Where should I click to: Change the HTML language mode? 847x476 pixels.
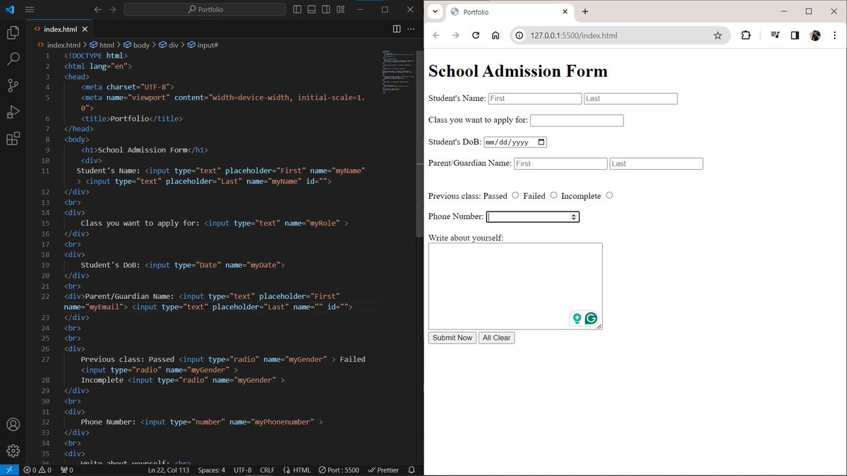296,470
